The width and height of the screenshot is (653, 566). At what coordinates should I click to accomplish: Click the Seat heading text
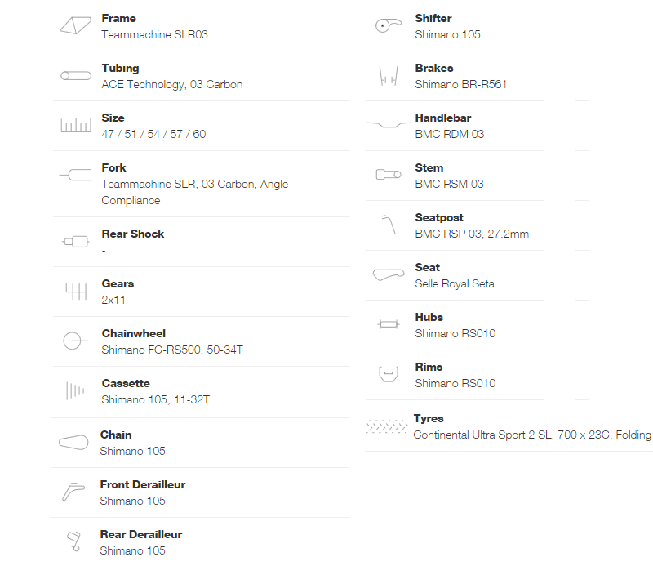click(x=427, y=267)
